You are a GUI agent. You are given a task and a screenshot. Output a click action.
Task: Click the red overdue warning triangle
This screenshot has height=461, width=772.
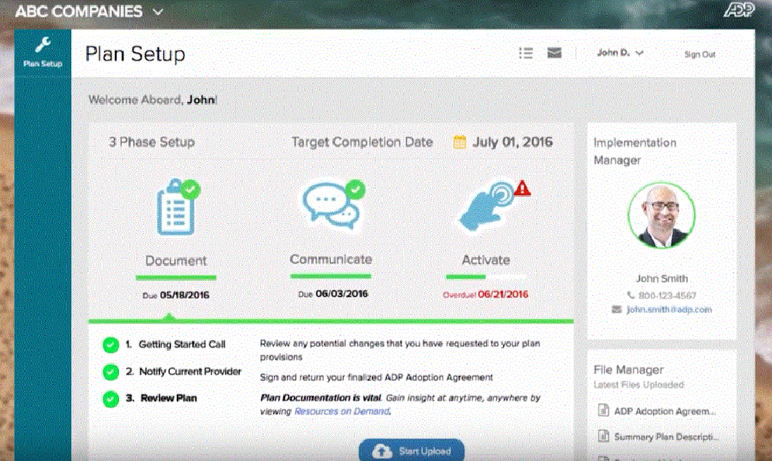tap(523, 188)
